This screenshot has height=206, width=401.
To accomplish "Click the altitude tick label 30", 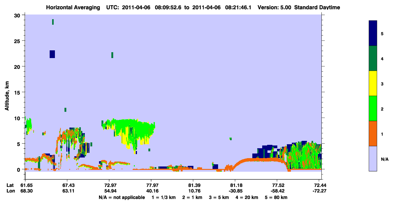I will tap(18, 15).
